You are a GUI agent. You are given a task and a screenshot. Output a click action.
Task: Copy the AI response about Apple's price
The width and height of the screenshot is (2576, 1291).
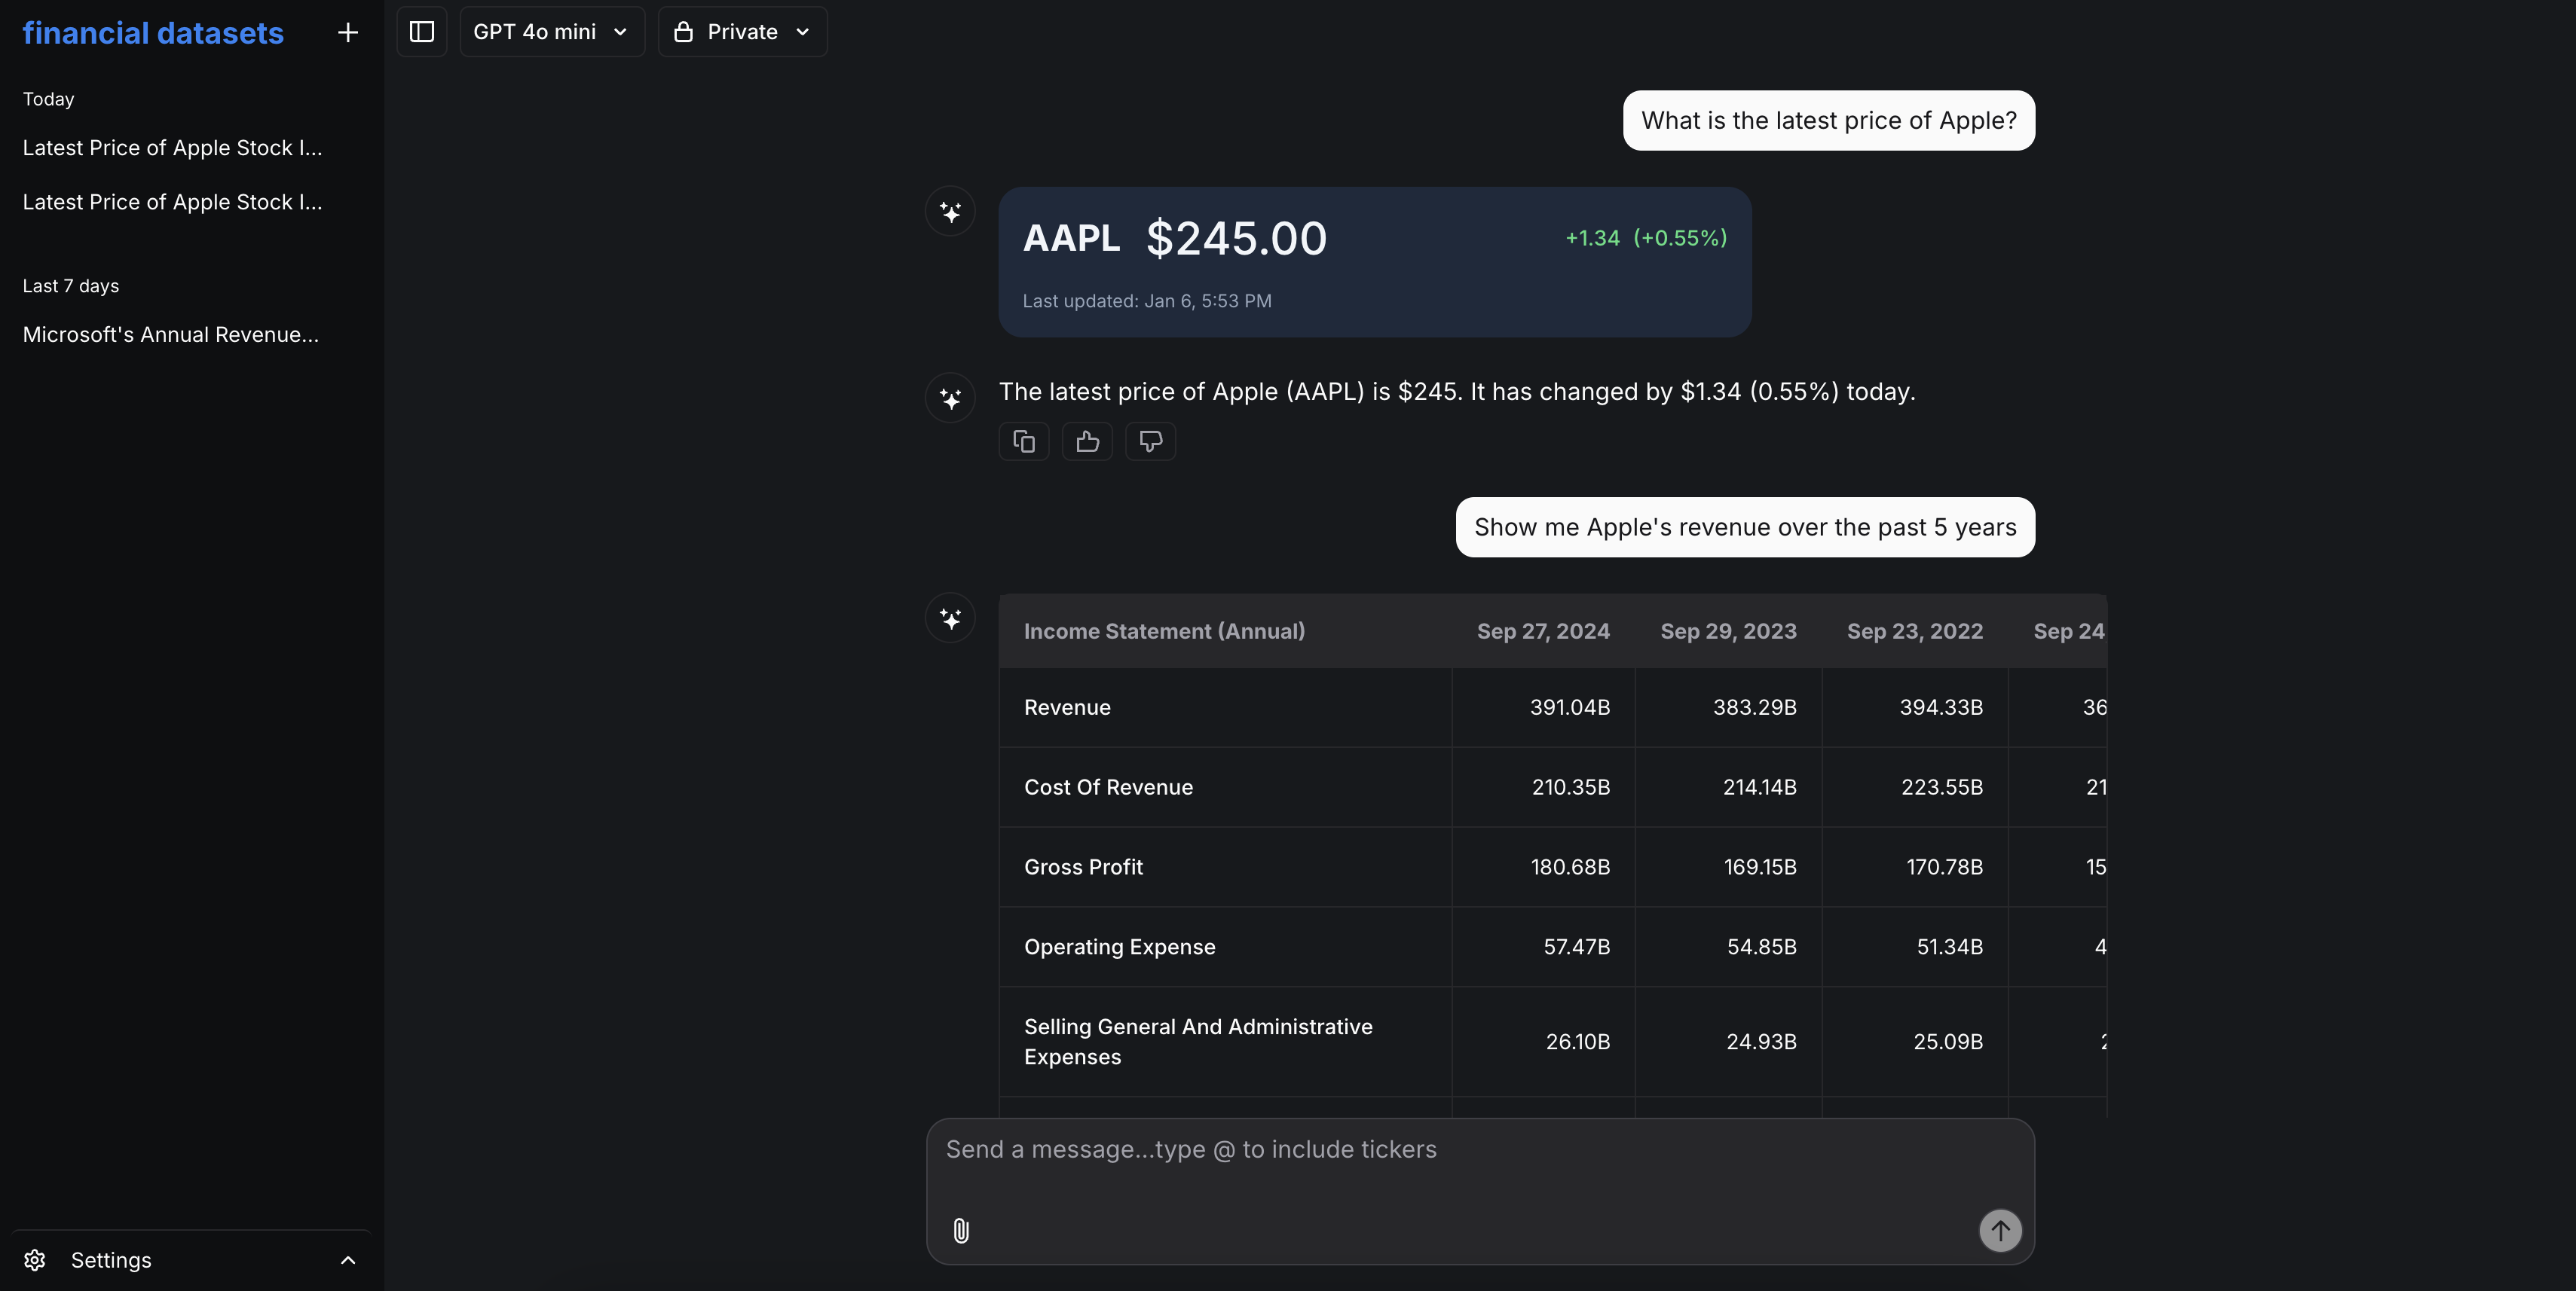coord(1023,441)
